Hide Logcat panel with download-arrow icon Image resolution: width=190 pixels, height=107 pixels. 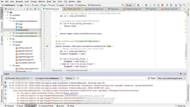(185, 74)
